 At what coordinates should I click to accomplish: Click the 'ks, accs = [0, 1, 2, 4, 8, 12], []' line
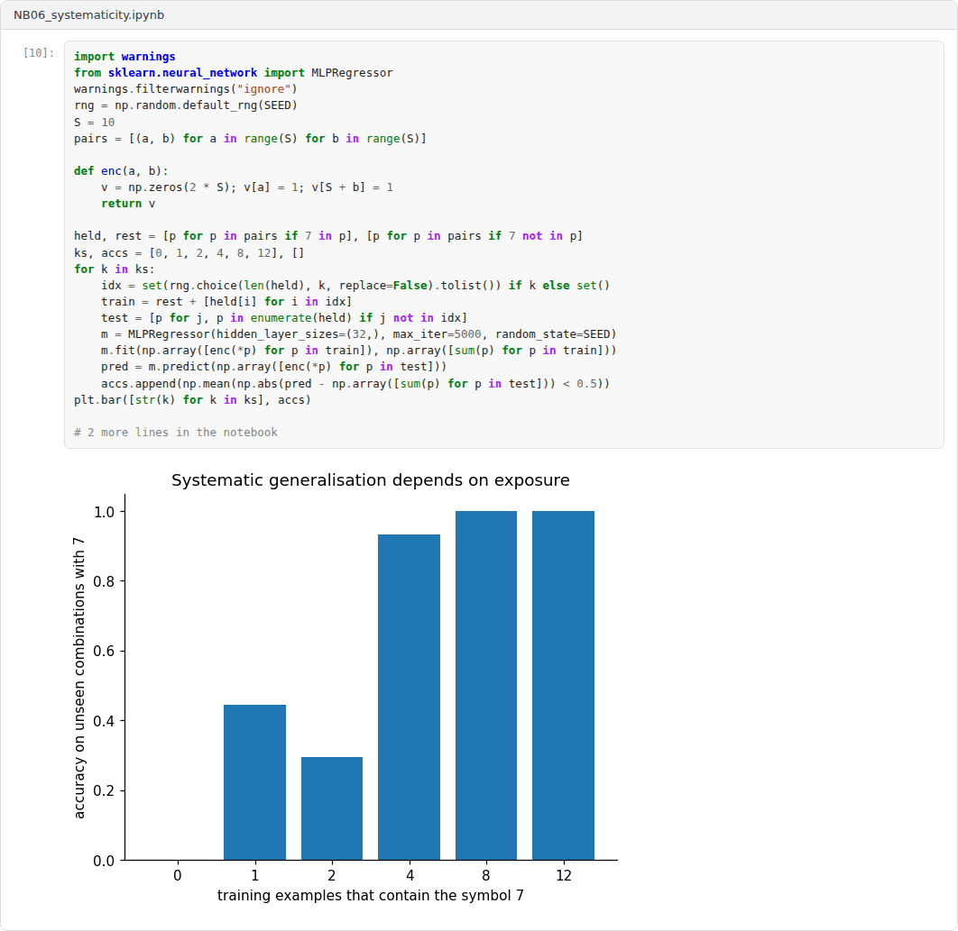[189, 252]
